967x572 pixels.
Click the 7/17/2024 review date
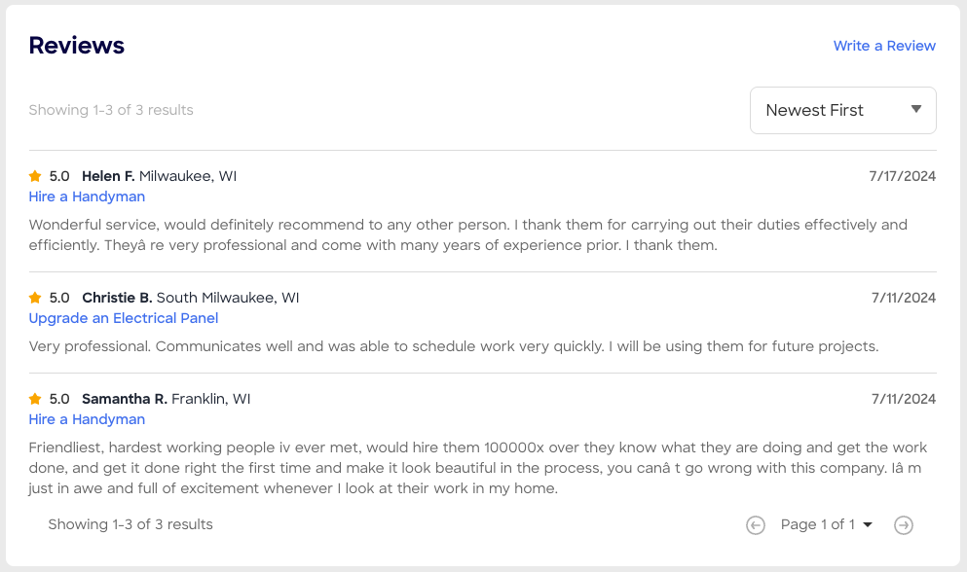[902, 176]
